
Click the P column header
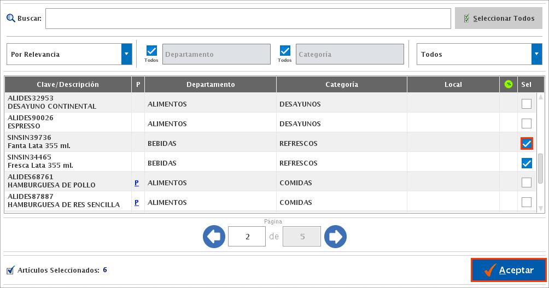138,84
